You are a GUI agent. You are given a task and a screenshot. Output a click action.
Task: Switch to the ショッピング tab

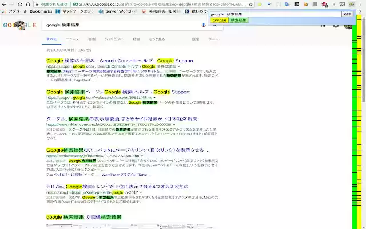(x=114, y=39)
